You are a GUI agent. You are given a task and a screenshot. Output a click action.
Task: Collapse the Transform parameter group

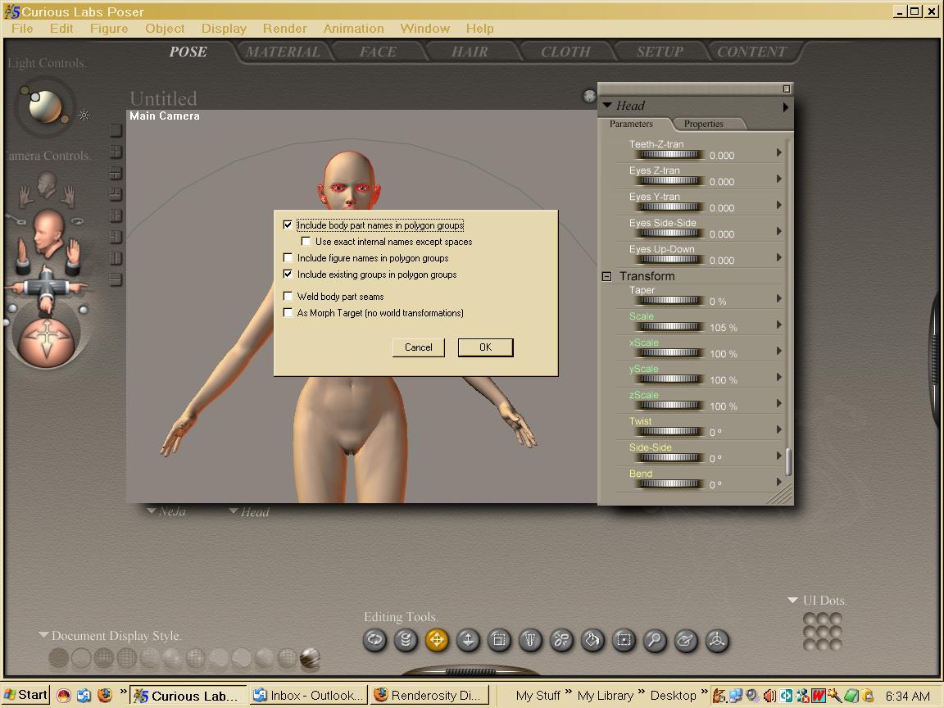pos(607,277)
